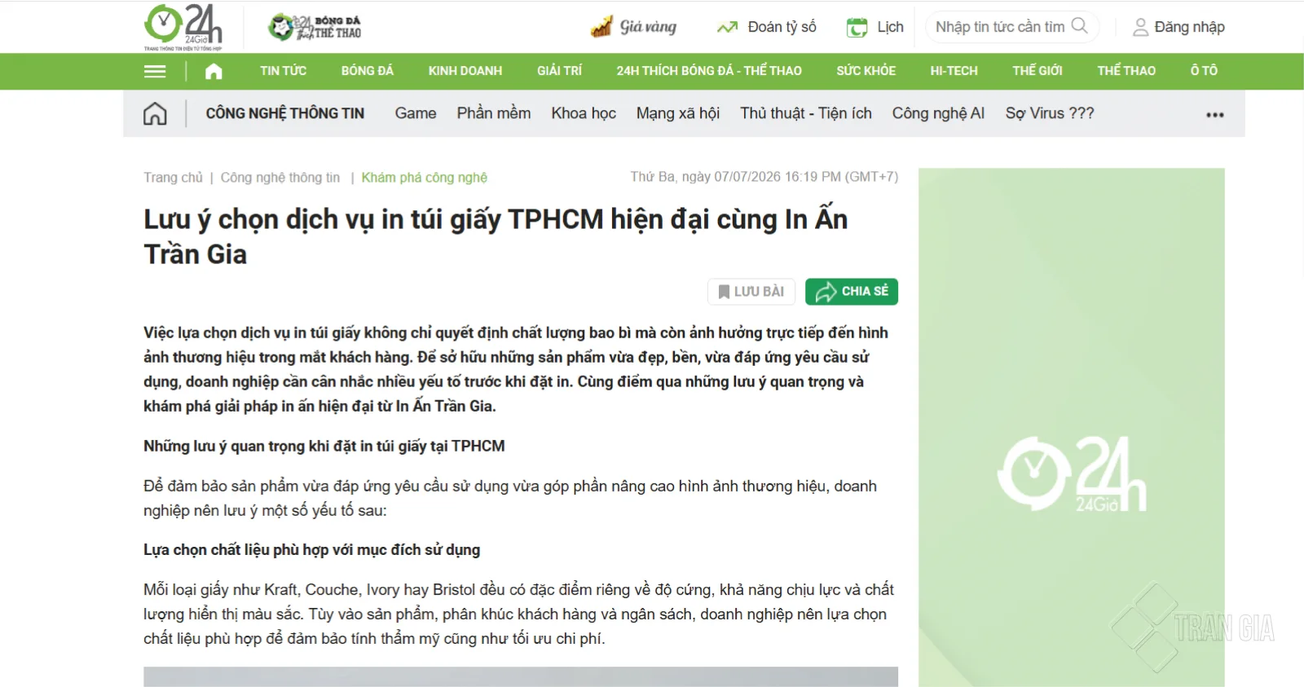Viewport: 1304px width, 687px height.
Task: Open the hamburger menu in green bar
Action: pos(155,72)
